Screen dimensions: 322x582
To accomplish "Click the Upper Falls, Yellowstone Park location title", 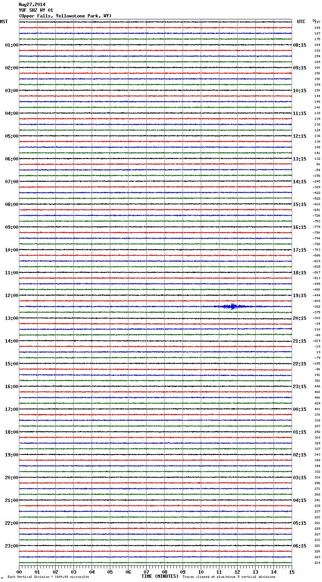I will point(65,16).
